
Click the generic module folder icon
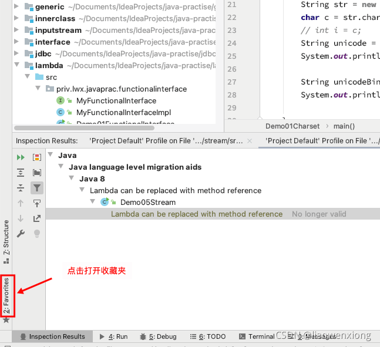tap(29, 7)
